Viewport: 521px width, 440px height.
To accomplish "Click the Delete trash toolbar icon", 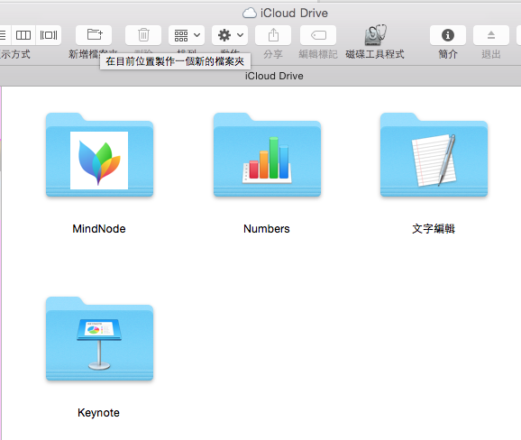I will pos(143,35).
